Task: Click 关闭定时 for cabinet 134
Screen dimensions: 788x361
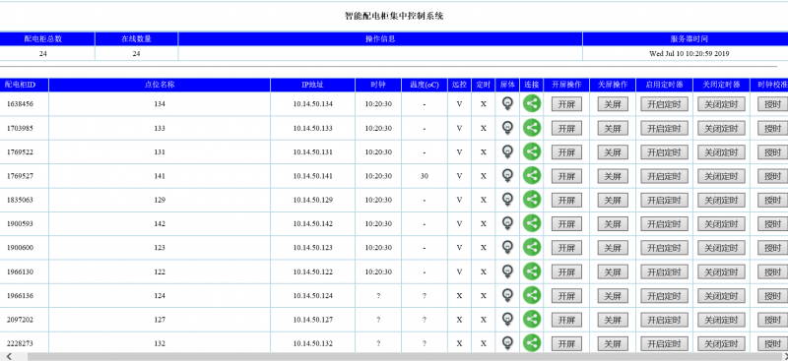Action: click(x=721, y=104)
